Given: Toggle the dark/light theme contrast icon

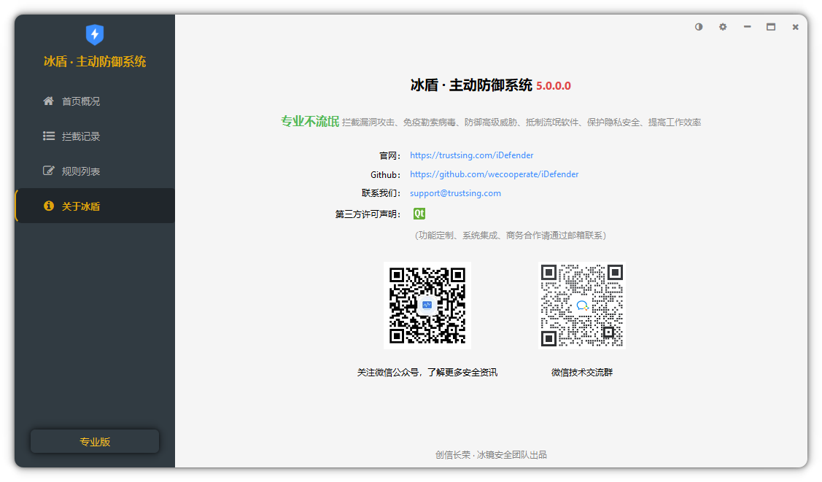Looking at the screenshot, I should click(699, 27).
